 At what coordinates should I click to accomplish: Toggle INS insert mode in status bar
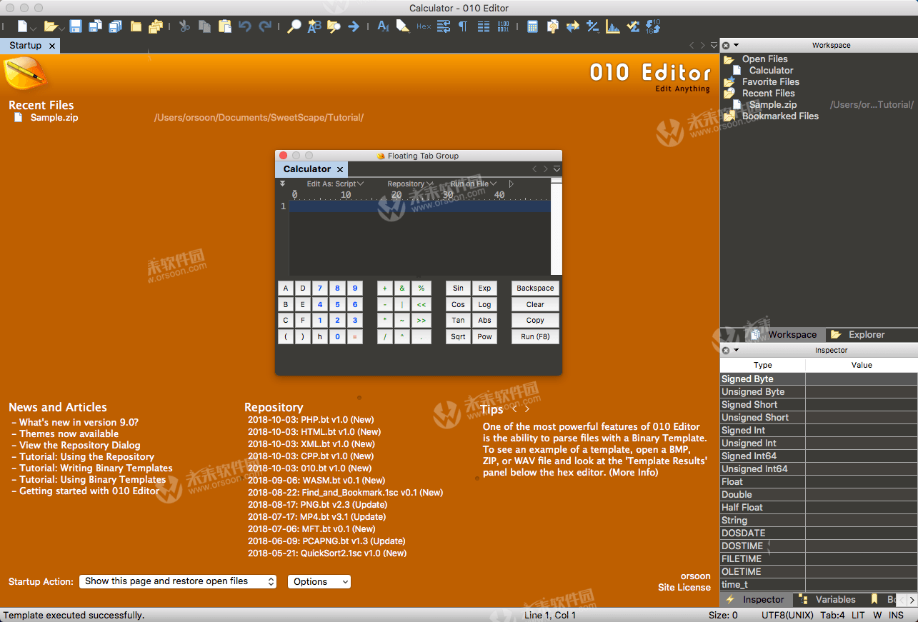896,615
